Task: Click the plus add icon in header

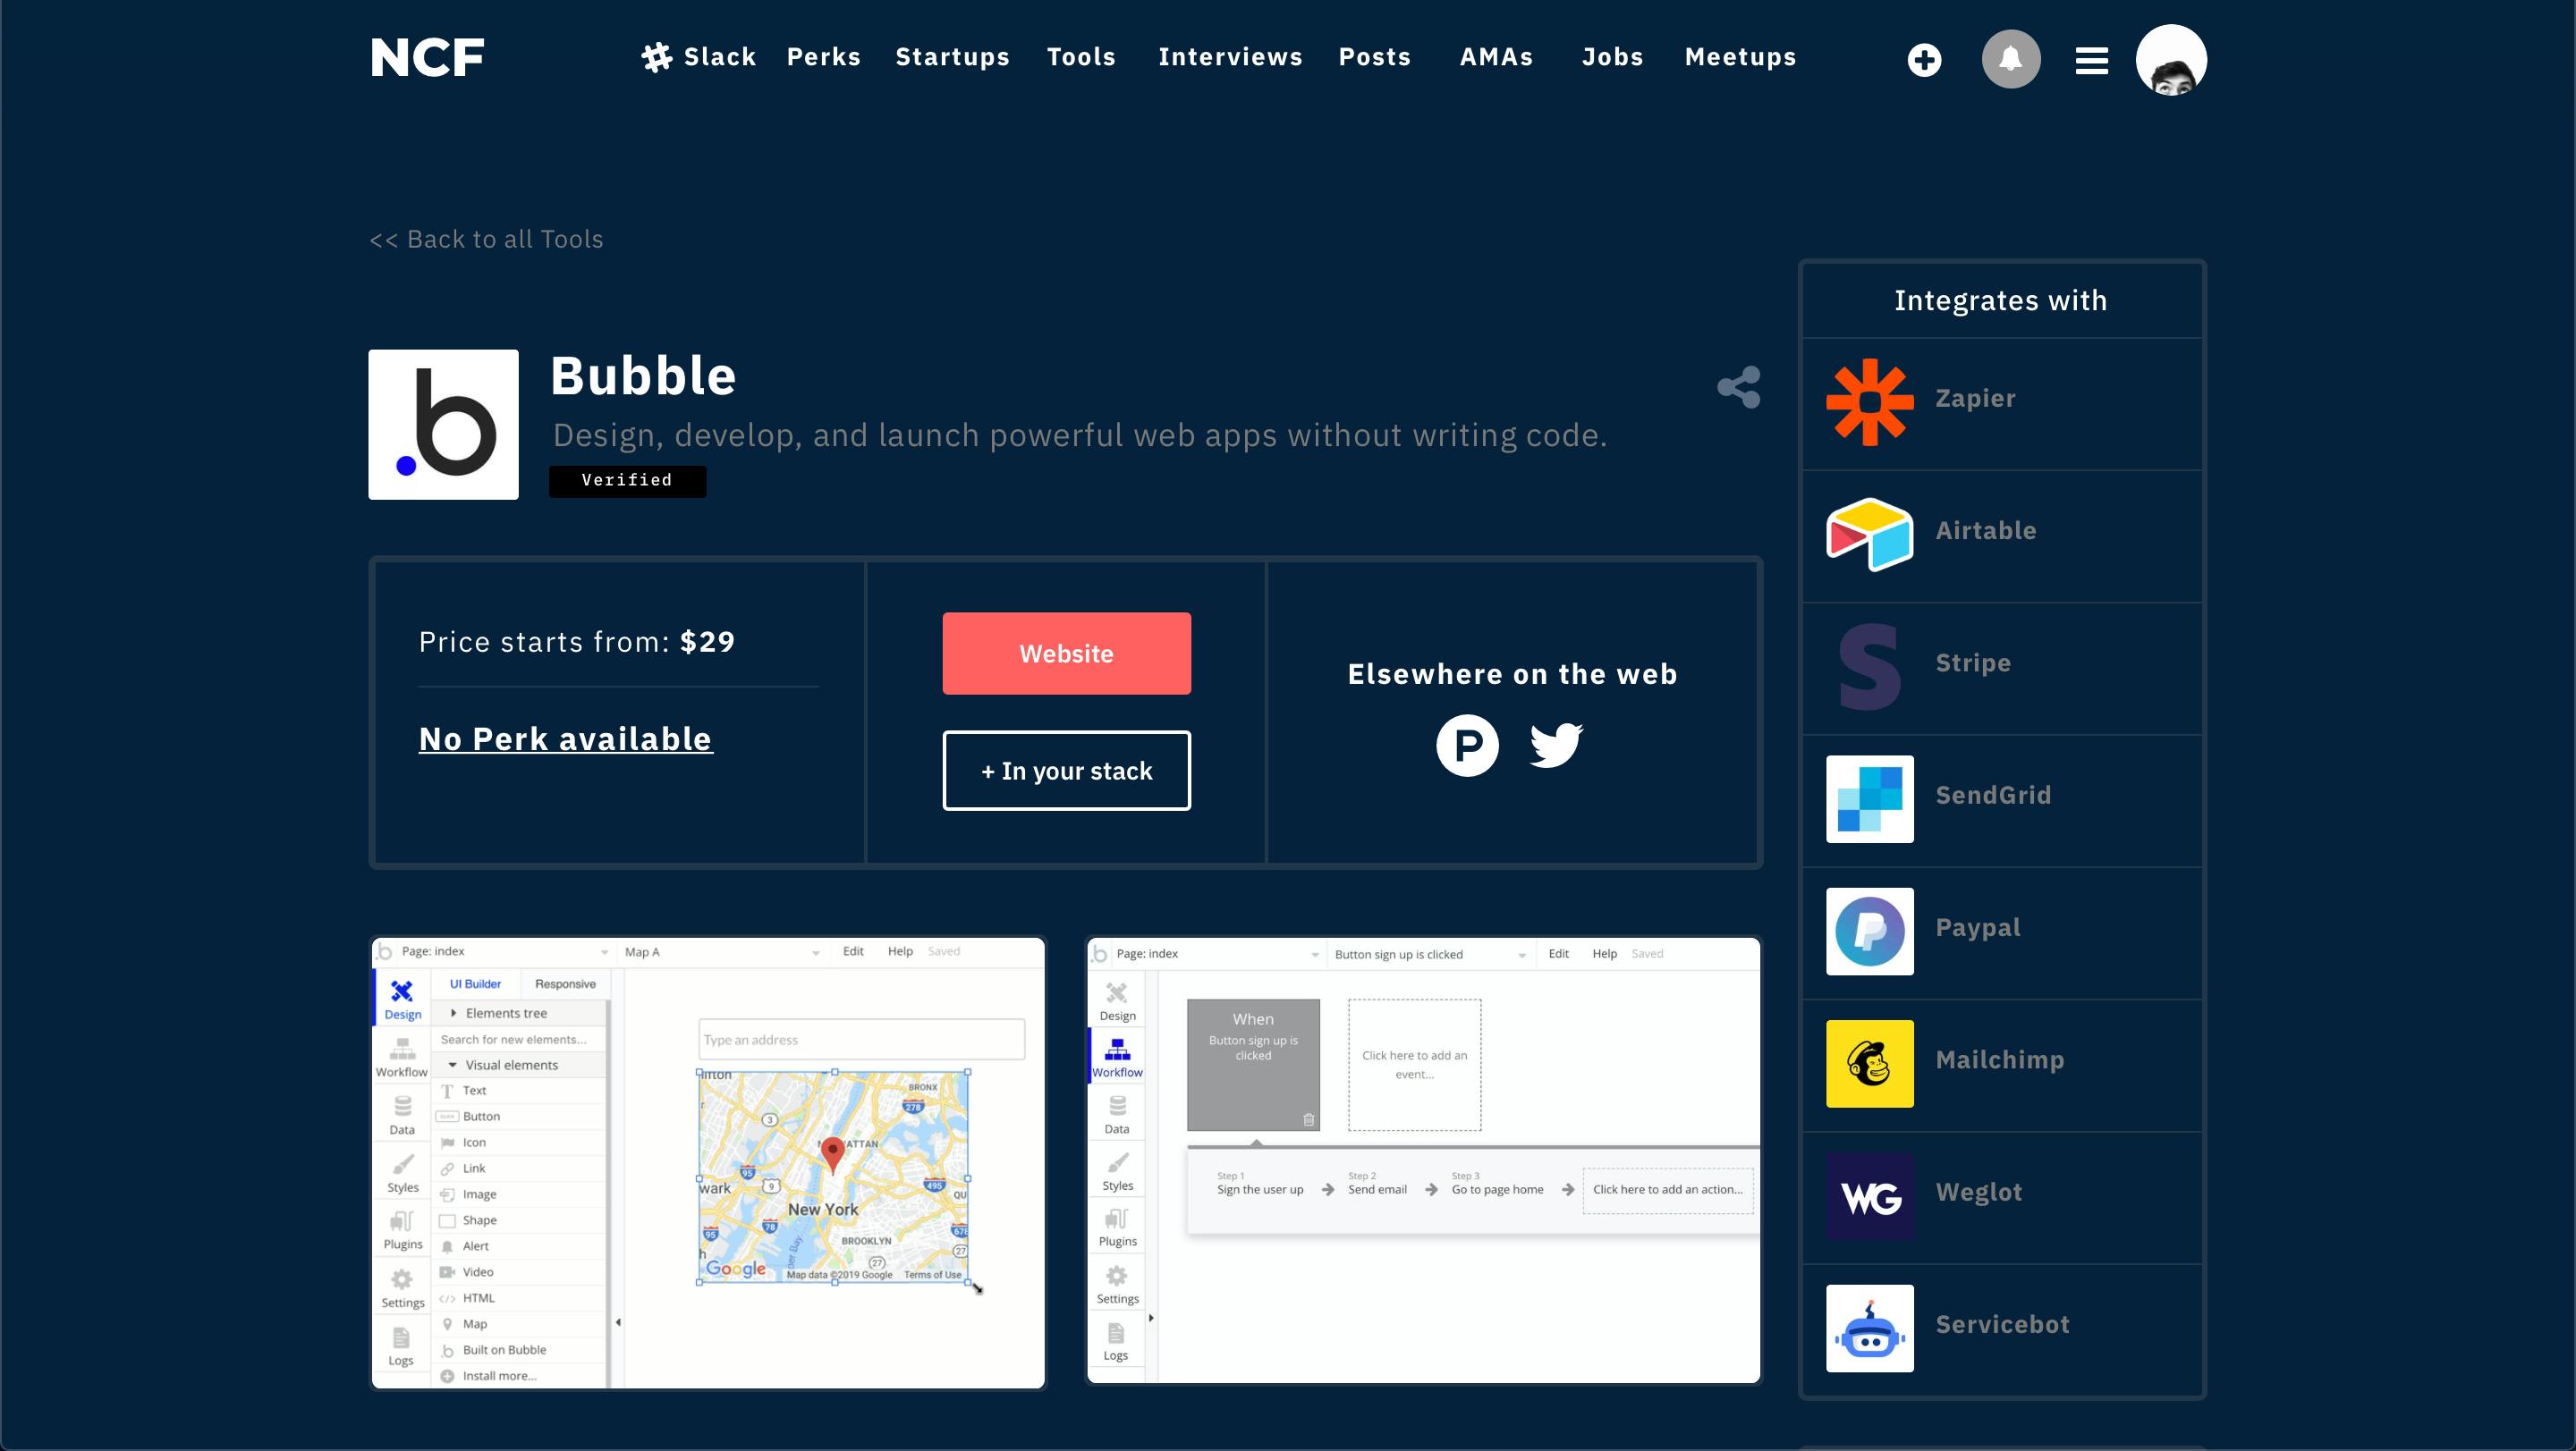Action: click(x=1924, y=60)
